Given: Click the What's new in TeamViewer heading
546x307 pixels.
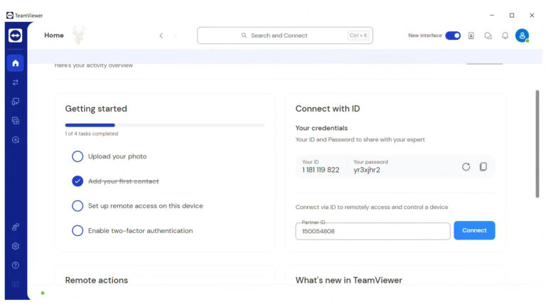Looking at the screenshot, I should coord(348,280).
